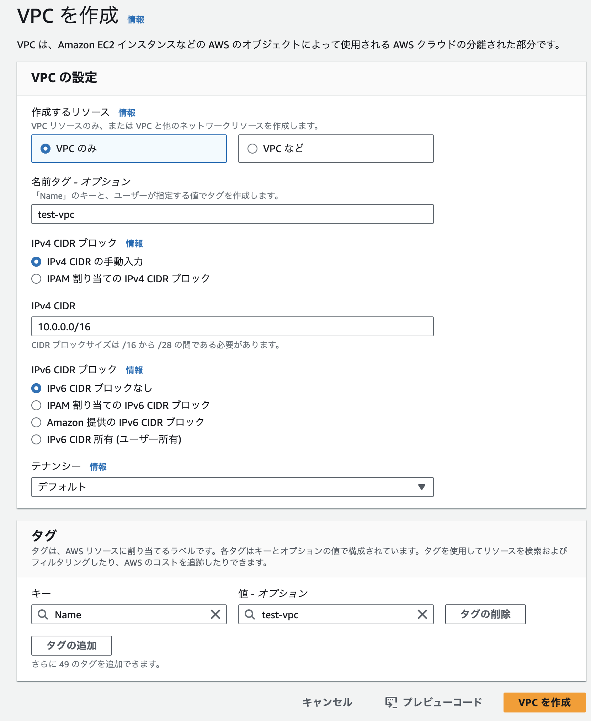Select "IPv6 CIDR 所有 (ユーザー所有)"
The width and height of the screenshot is (591, 721).
tap(36, 439)
